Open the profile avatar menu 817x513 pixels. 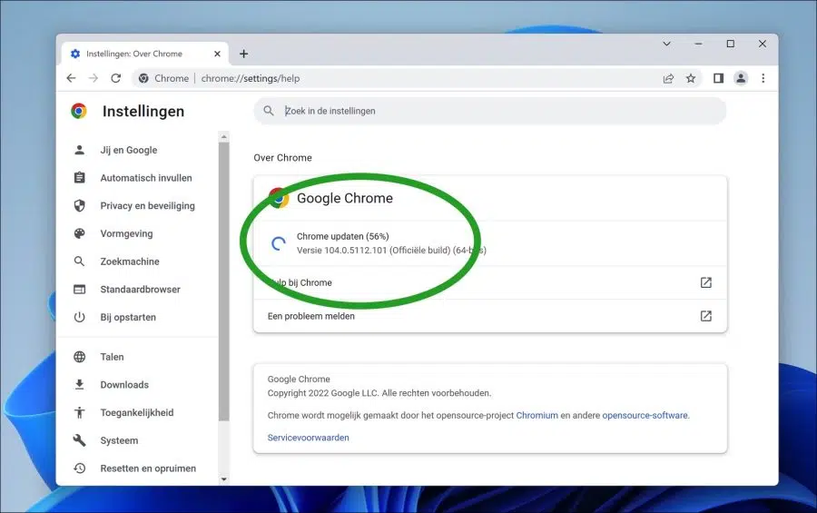pos(741,78)
